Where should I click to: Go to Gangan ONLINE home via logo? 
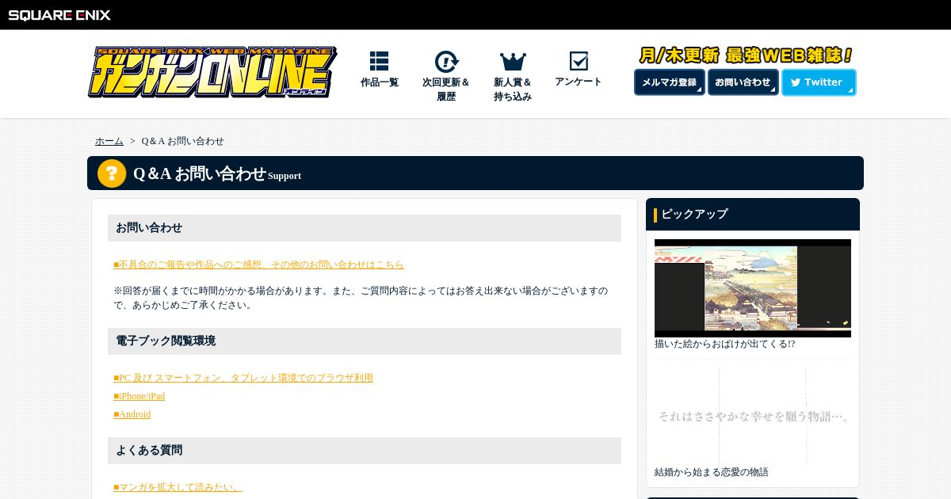pos(212,72)
